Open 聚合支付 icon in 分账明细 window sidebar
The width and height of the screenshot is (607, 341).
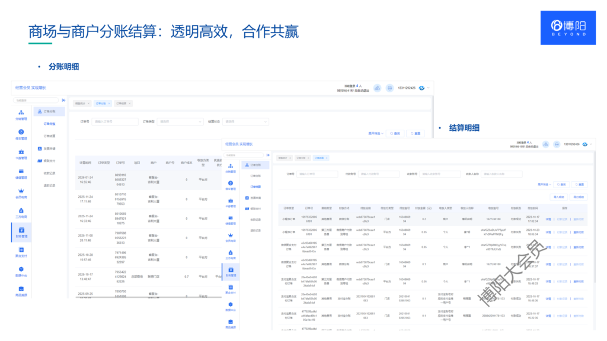(21, 250)
